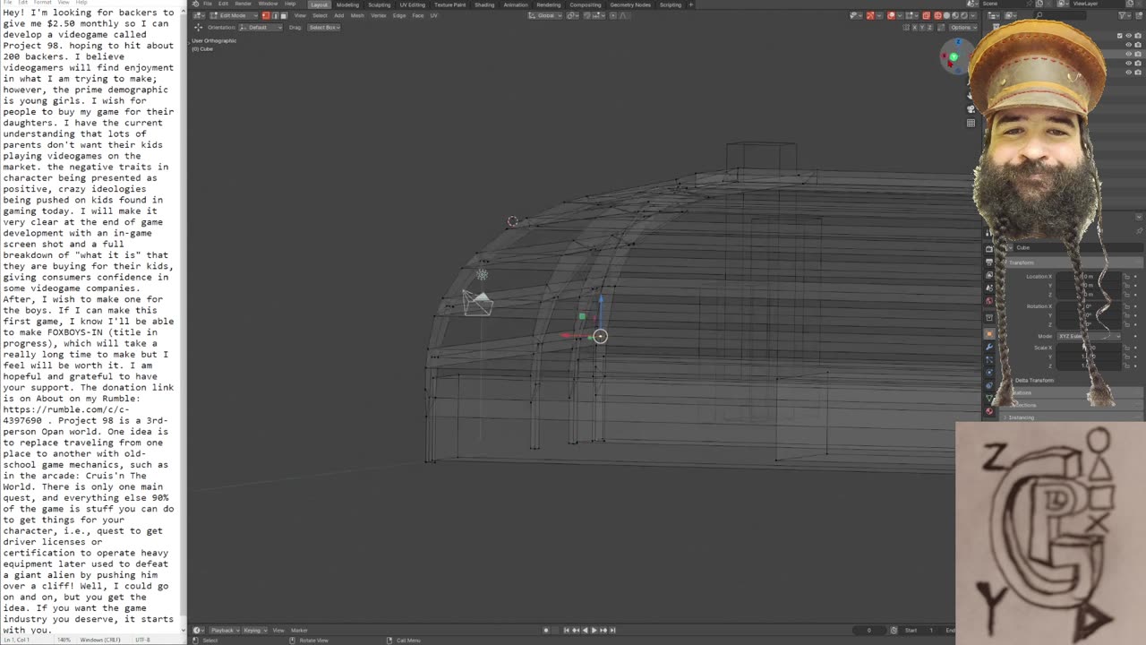
Task: Click the green Y axis on navigation gizmo
Action: [954, 57]
